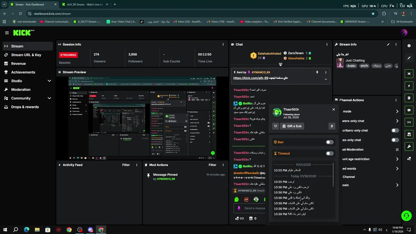416x234 pixels.
Task: Close the Thaar503r user card
Action: 333,110
